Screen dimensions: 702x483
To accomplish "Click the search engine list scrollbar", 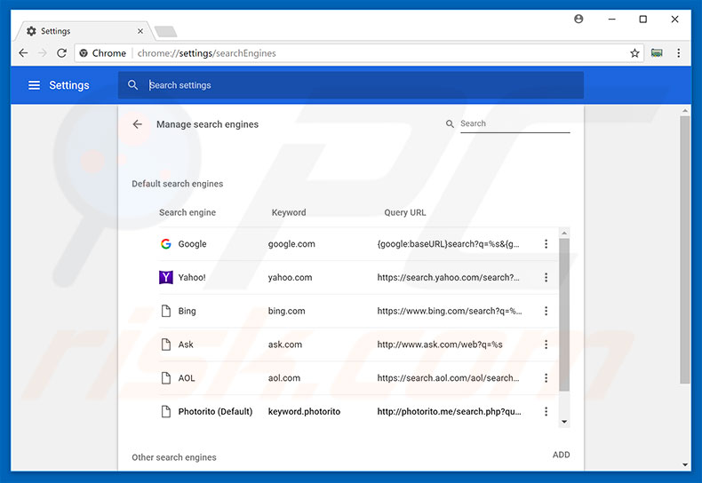I will pyautogui.click(x=564, y=311).
